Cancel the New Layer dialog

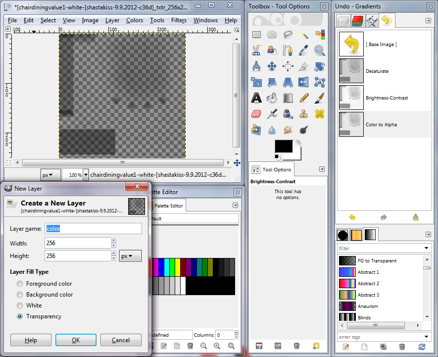[x=121, y=340]
